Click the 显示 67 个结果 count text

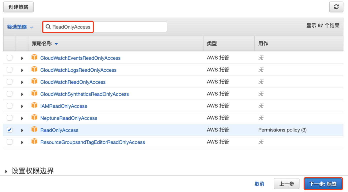point(323,25)
